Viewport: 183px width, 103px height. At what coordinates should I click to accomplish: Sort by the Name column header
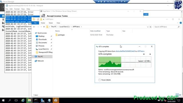(57, 31)
